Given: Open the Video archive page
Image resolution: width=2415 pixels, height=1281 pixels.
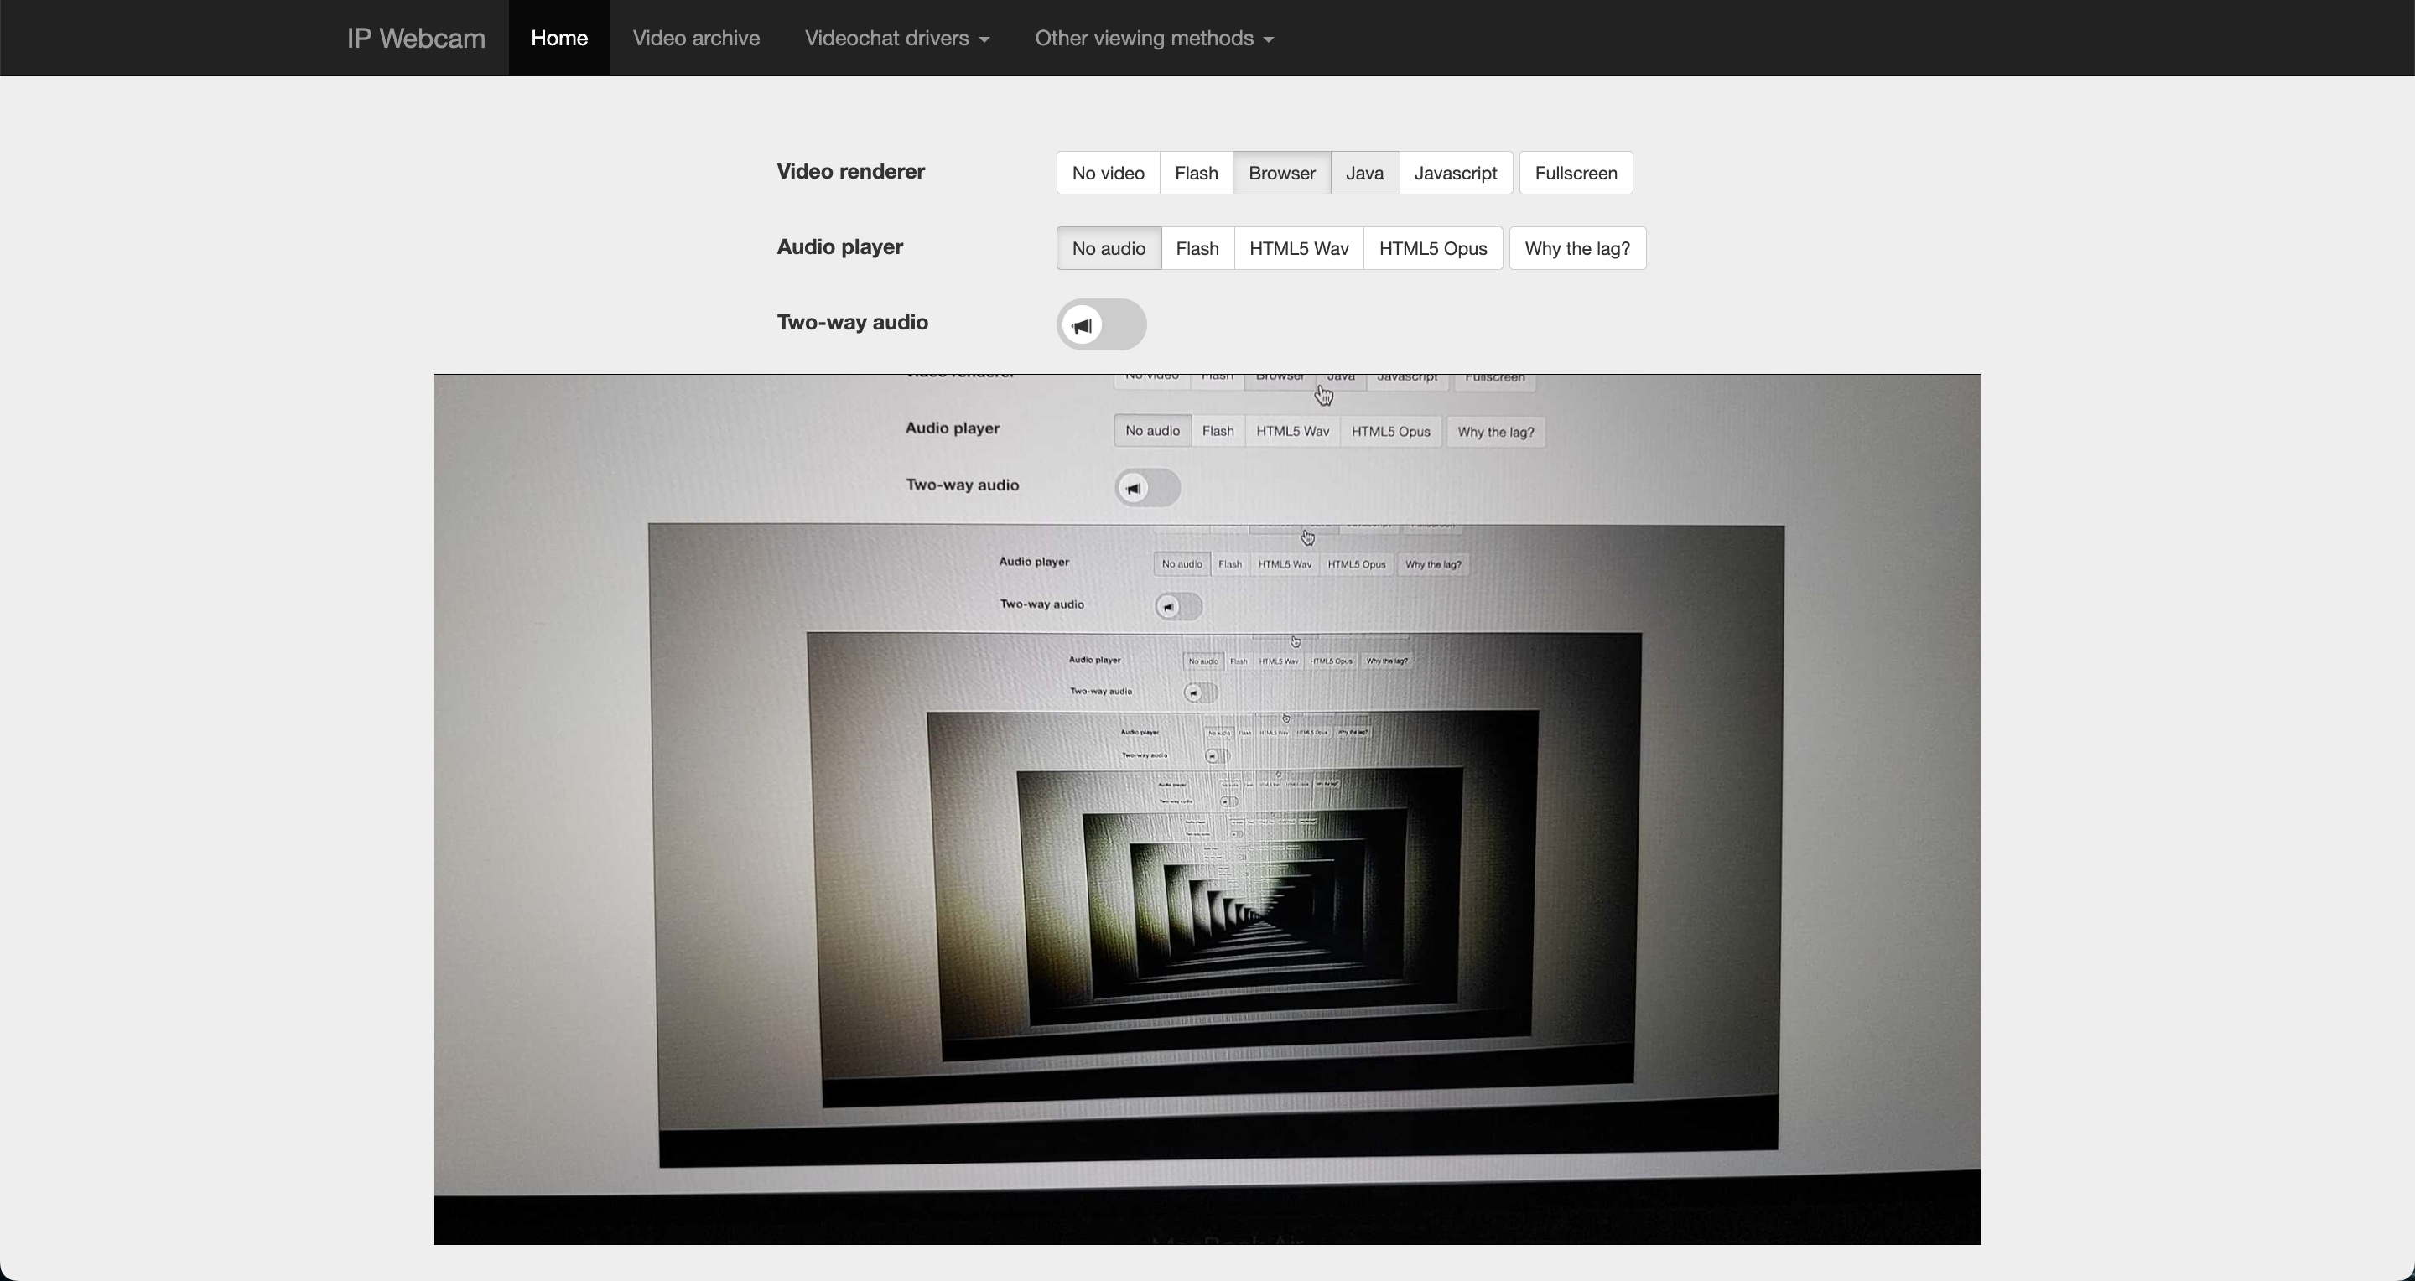Looking at the screenshot, I should point(696,39).
